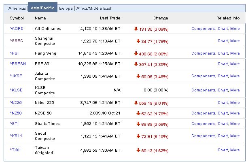
Task: Click red down arrow for All Ordinaries
Action: [136, 29]
